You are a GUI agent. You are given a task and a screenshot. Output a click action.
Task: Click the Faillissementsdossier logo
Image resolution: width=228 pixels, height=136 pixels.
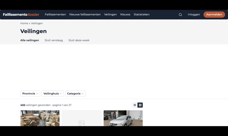[x=21, y=14]
